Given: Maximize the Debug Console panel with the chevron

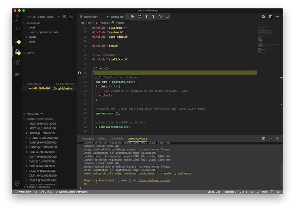Looking at the screenshot, I should 270,138.
